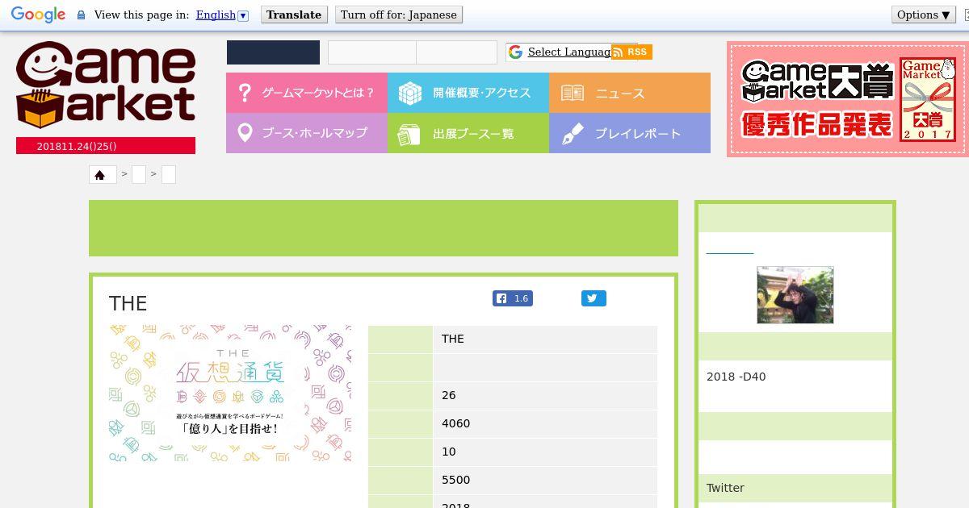Viewport: 969px width, 508px height.
Task: Click the dark navy header button
Action: point(273,52)
